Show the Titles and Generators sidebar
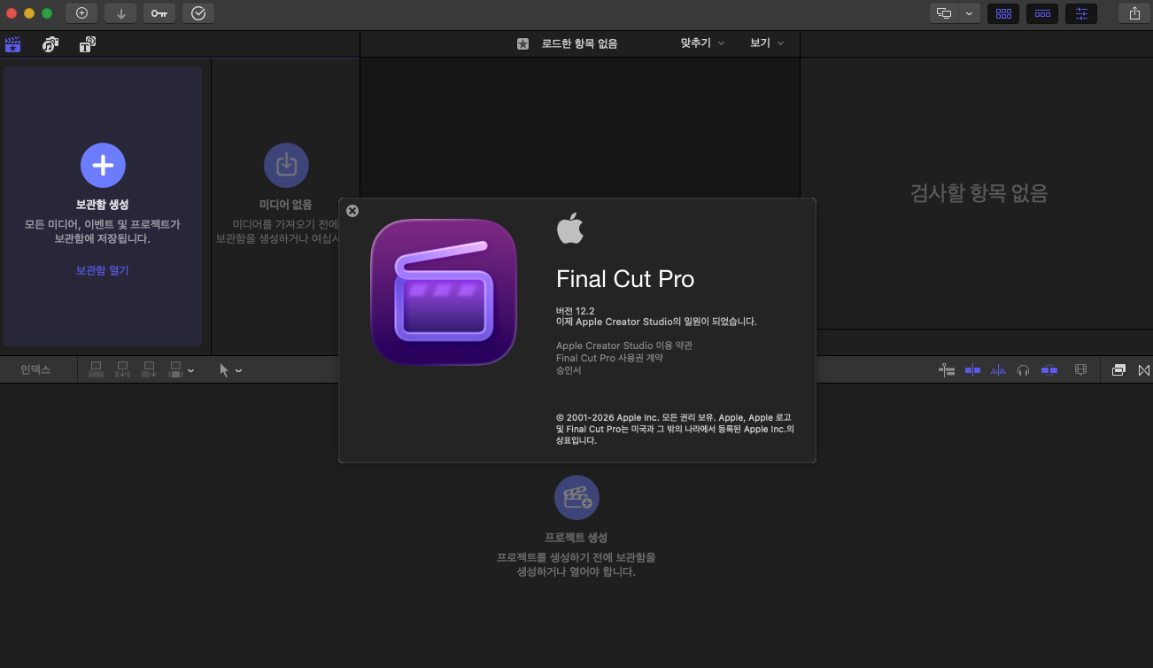 click(88, 44)
